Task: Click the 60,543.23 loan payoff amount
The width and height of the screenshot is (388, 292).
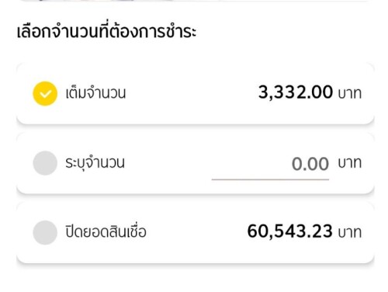Action: coord(290,231)
